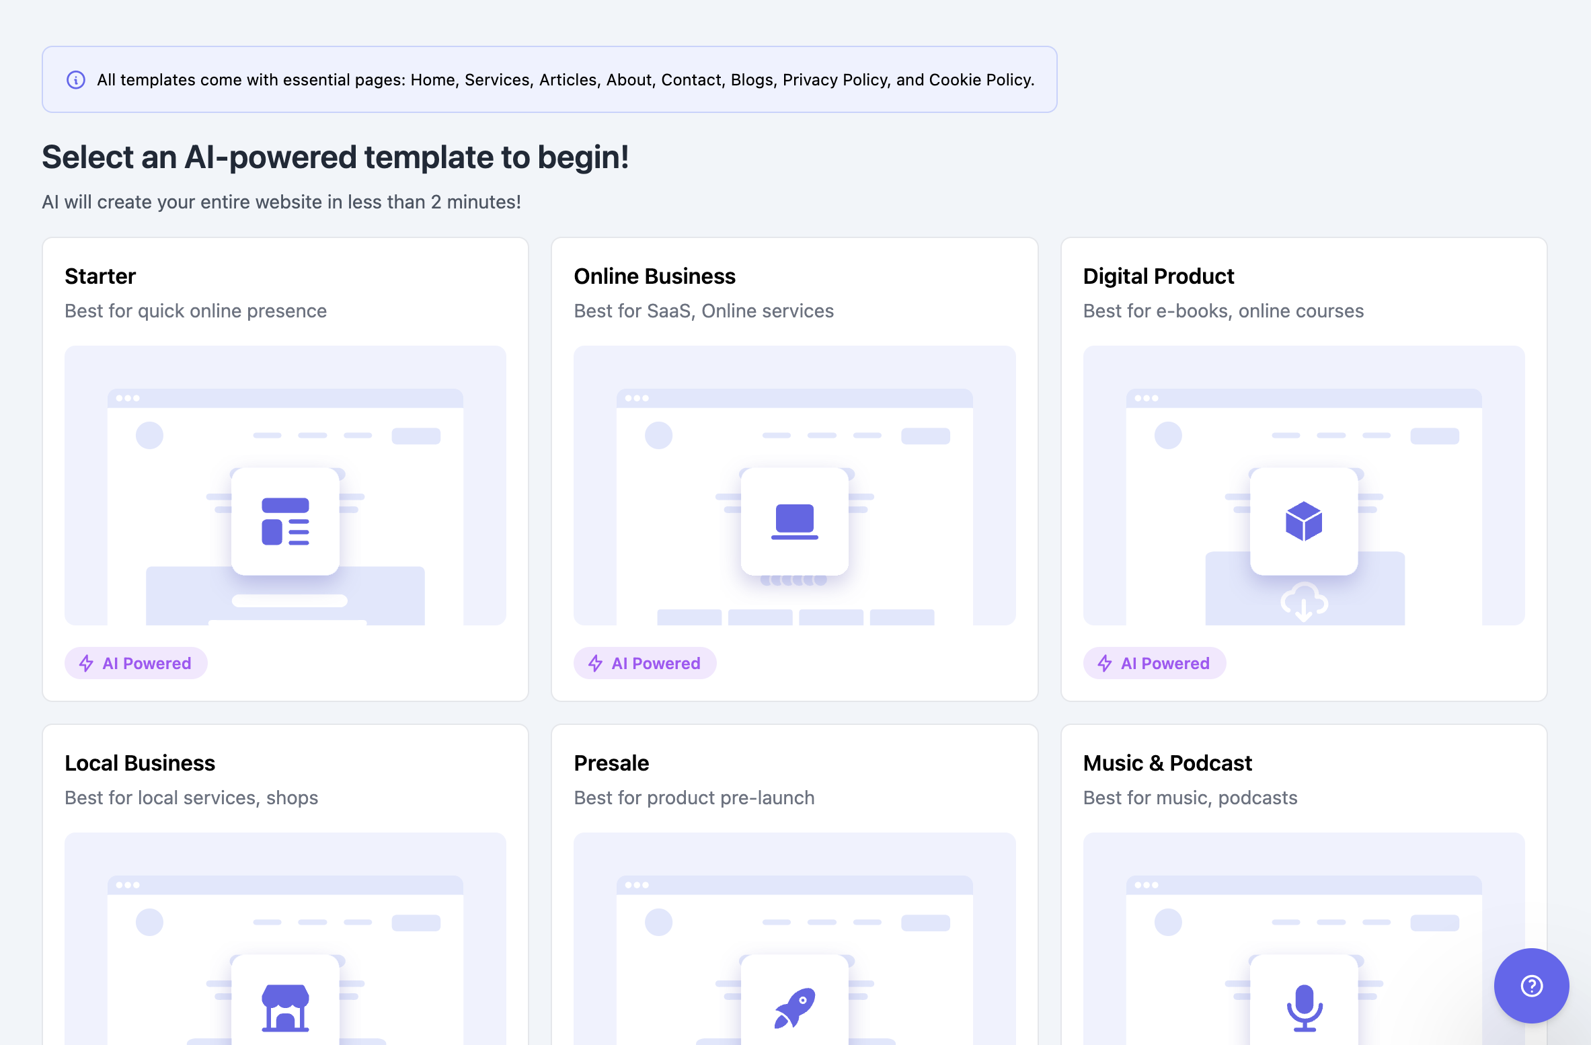Click "Best for music, podcasts" text
1591x1045 pixels.
pos(1190,798)
